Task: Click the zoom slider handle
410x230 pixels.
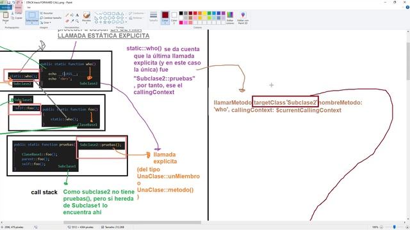Action: pyautogui.click(x=395, y=227)
